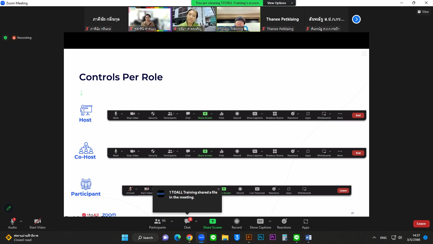
Task: Click the taskbar Search box
Action: [146, 237]
